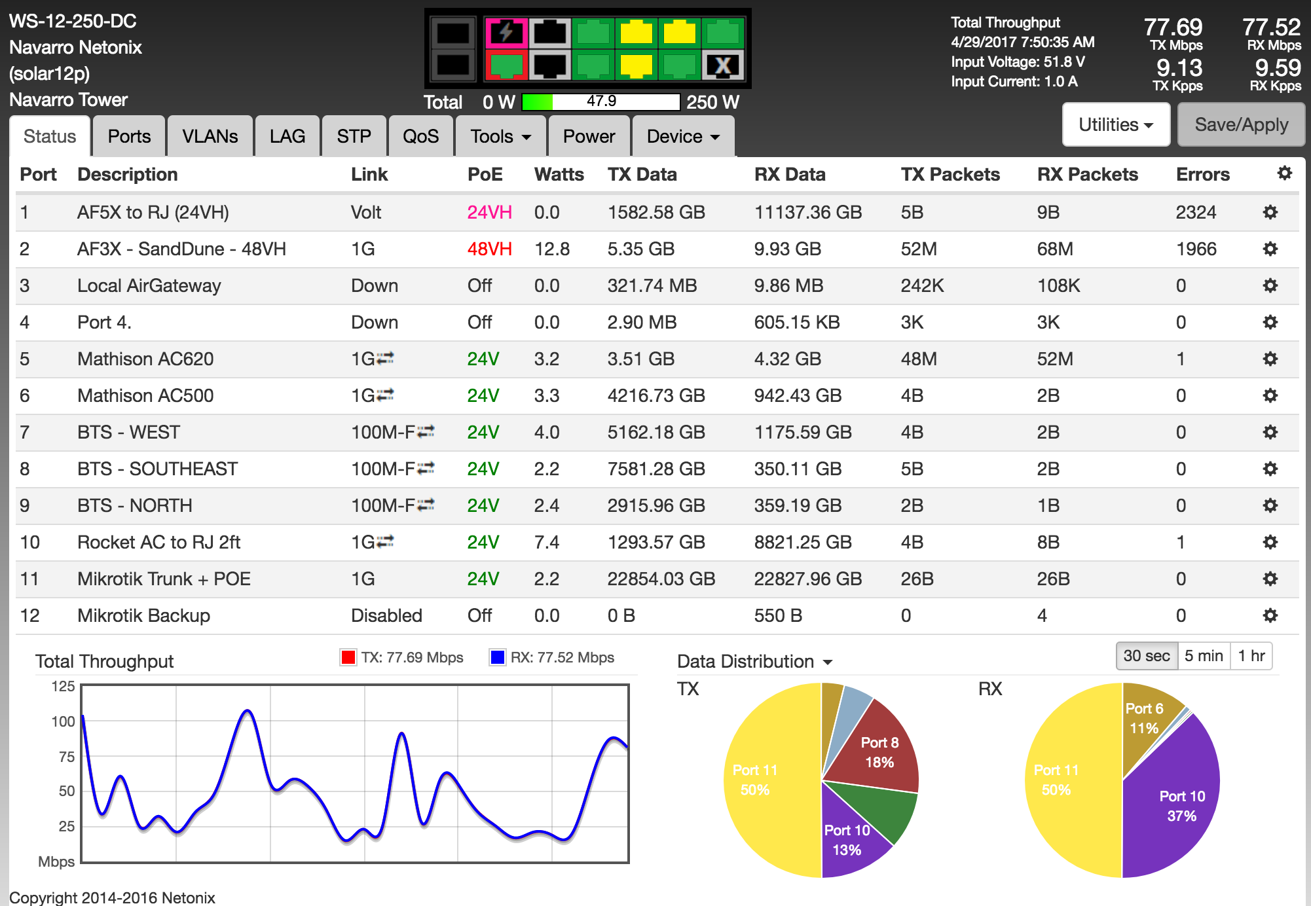Click the red TX legend color swatch

[348, 657]
